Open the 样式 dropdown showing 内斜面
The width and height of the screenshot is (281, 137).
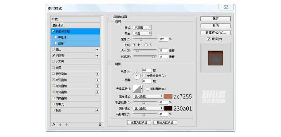[x=142, y=28]
